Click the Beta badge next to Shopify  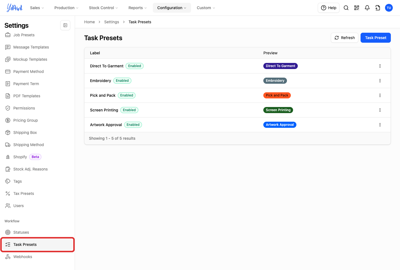point(35,157)
